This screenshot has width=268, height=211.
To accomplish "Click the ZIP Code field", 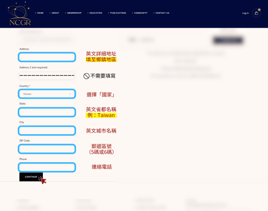I will pyautogui.click(x=47, y=149).
